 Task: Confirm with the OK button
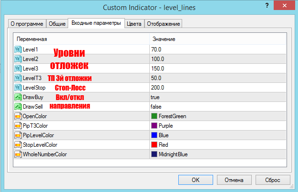(195, 180)
